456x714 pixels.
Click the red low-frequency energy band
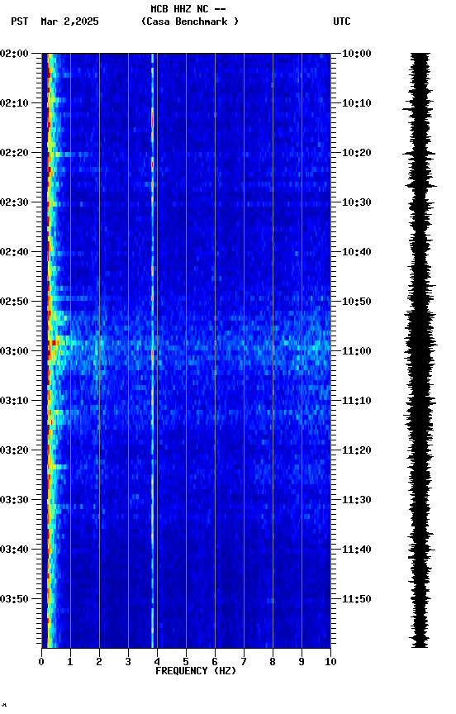49,350
